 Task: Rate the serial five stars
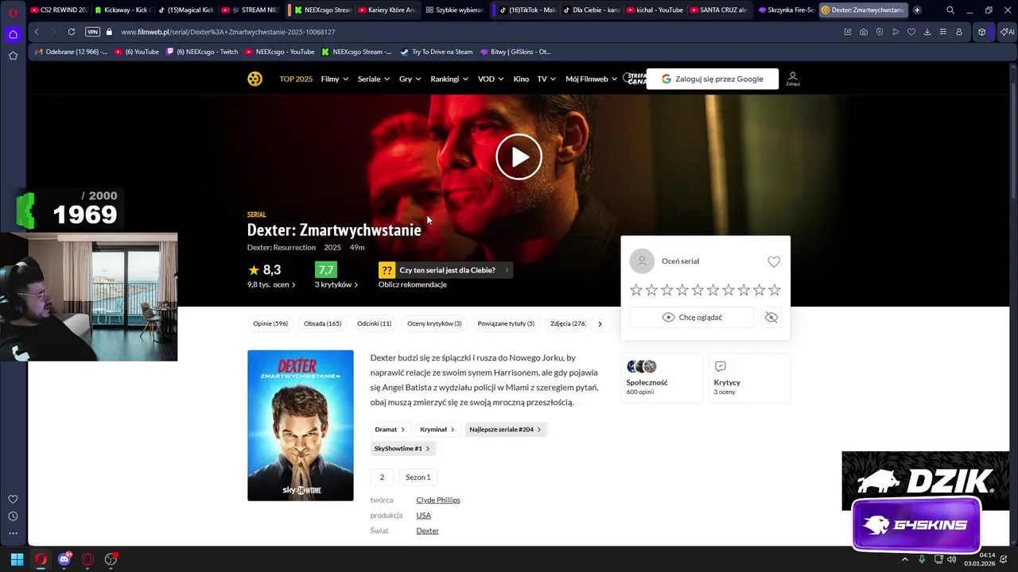697,290
